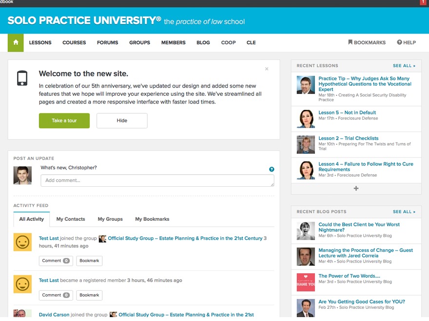The image size is (429, 321).
Task: Click Comment under Test Last became a registered member
Action: 56,295
